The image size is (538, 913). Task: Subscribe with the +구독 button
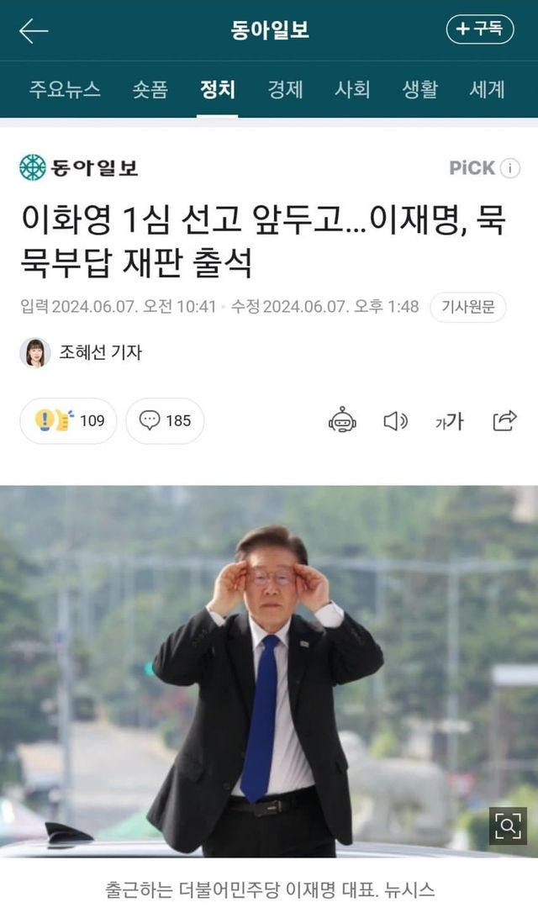(x=480, y=29)
